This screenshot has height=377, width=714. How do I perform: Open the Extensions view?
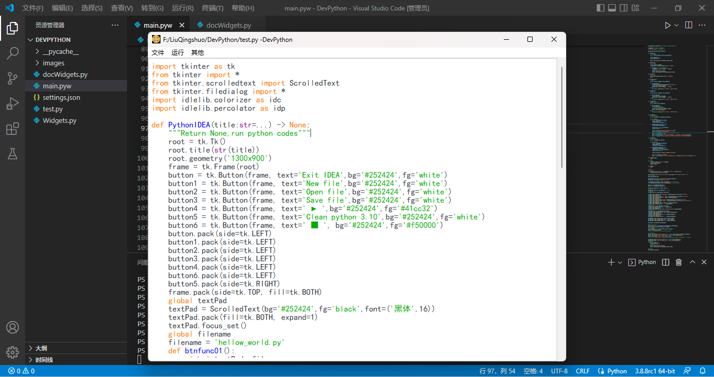tap(13, 129)
